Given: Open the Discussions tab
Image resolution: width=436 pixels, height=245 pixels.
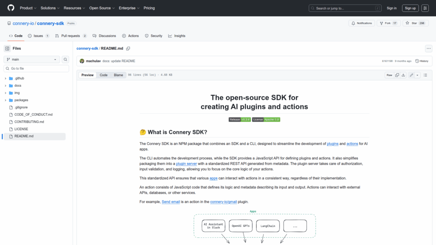Looking at the screenshot, I should coord(104,36).
